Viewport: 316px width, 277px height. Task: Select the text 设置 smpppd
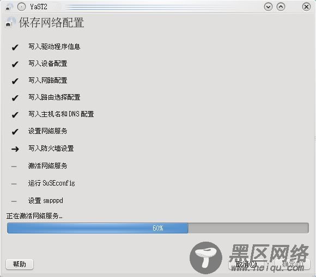point(46,201)
